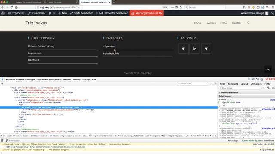This screenshot has height=154, width=275.
Task: Bookmark this page with the star icon
Action: tap(181, 7)
